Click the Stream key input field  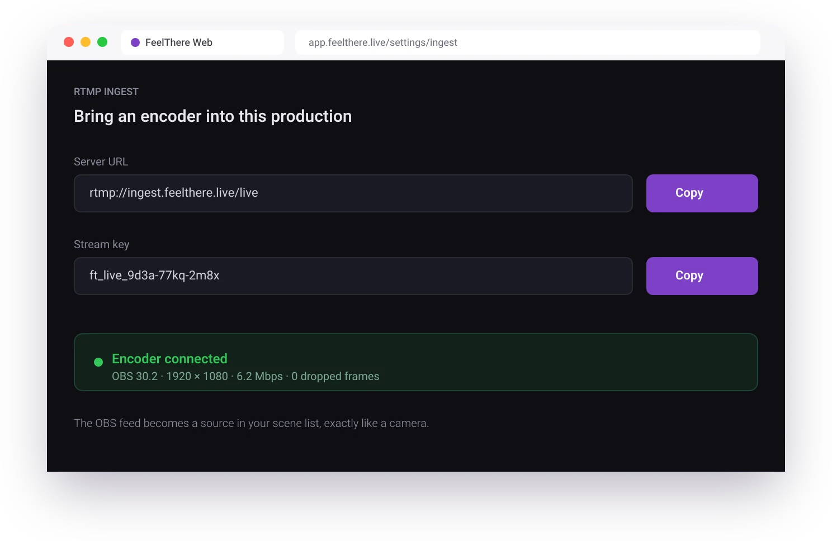353,276
